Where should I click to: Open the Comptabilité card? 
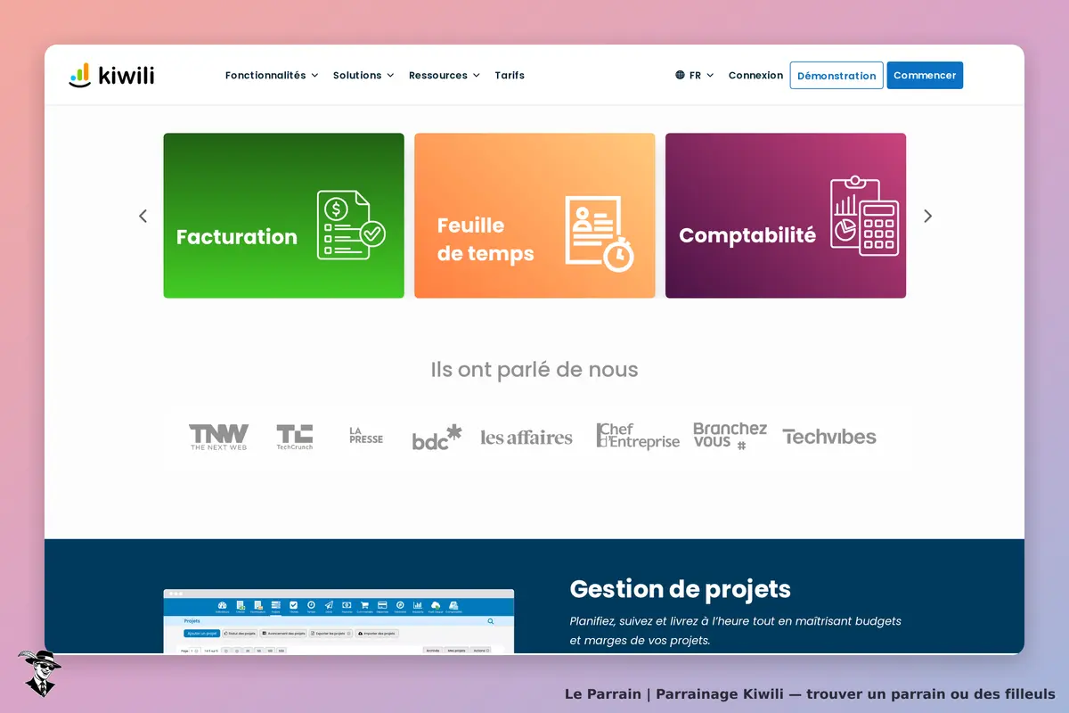coord(786,216)
